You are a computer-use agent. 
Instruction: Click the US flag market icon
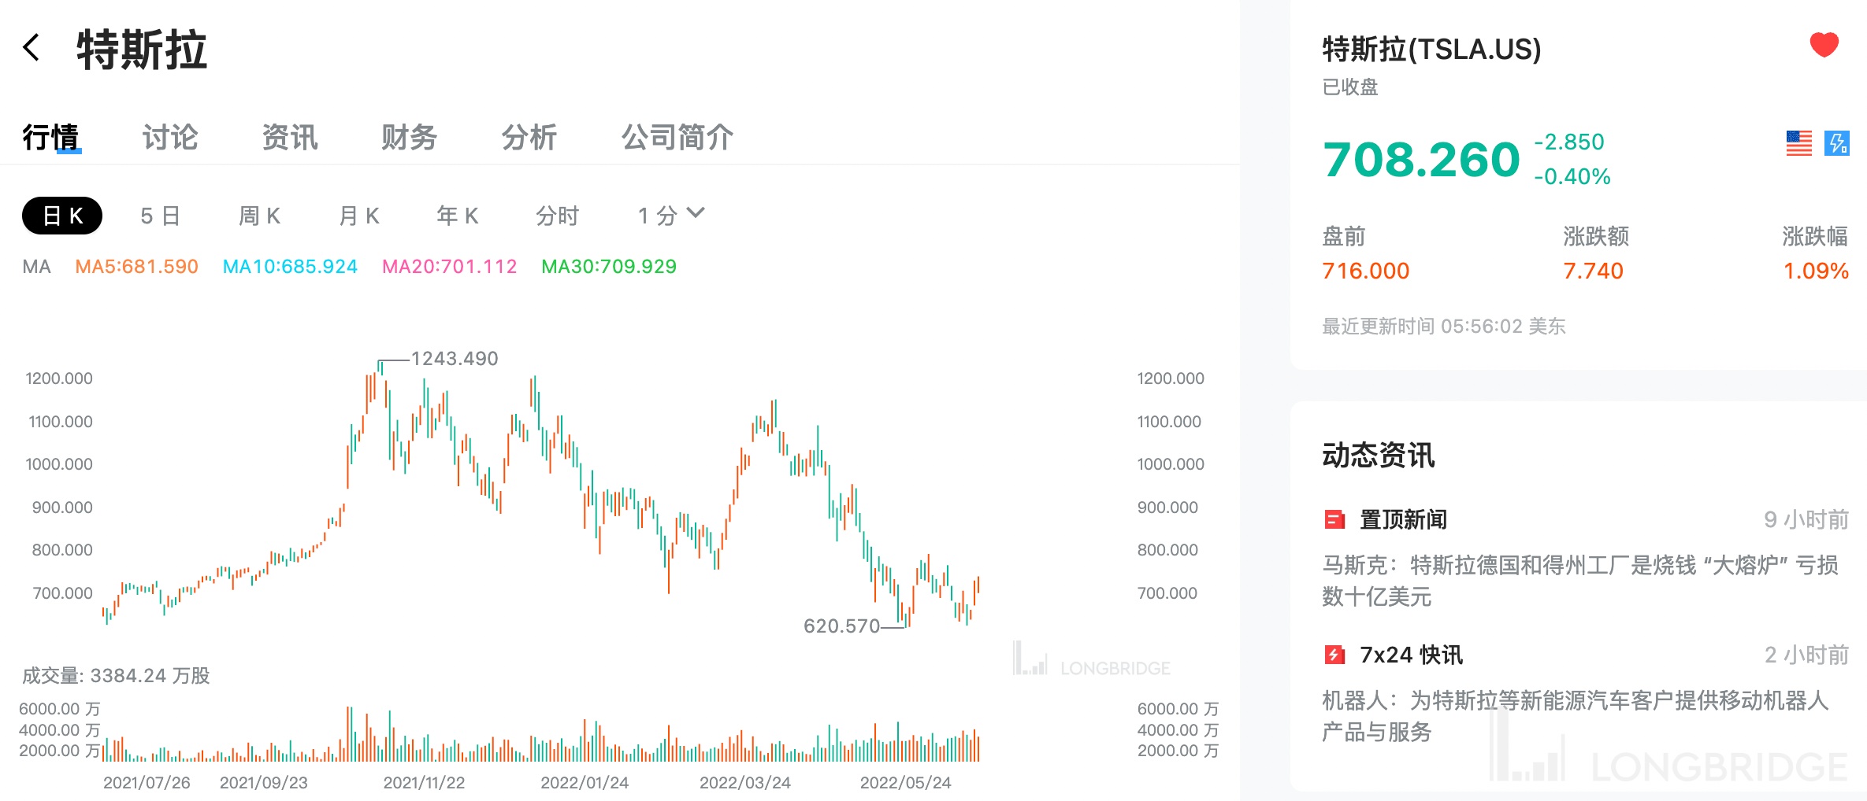1798,143
